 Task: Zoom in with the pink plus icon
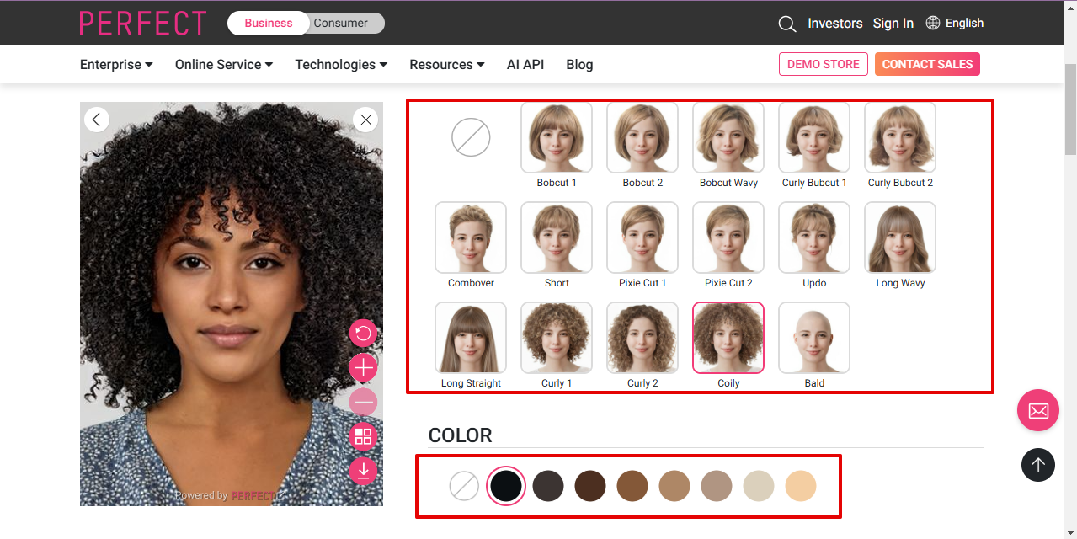364,367
